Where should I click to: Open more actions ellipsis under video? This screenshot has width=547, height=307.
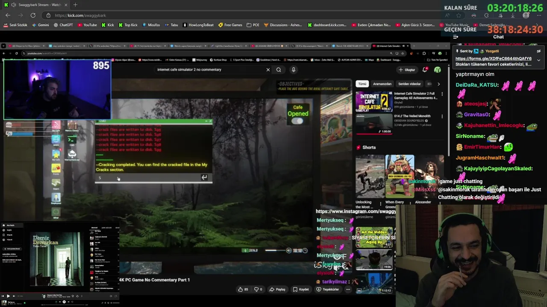pos(348,289)
